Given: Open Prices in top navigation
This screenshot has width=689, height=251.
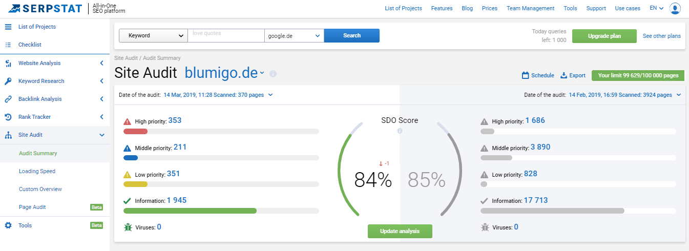Looking at the screenshot, I should pos(490,8).
